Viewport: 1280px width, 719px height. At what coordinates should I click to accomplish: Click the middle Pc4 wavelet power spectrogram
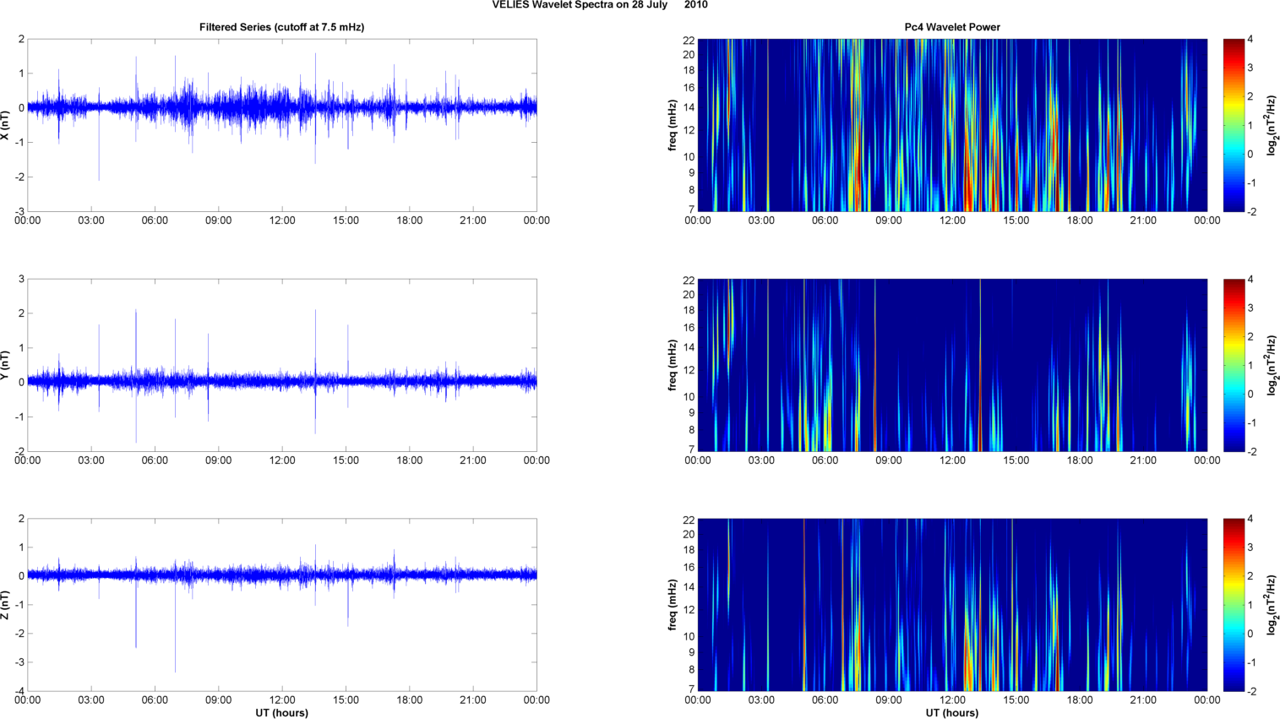951,365
